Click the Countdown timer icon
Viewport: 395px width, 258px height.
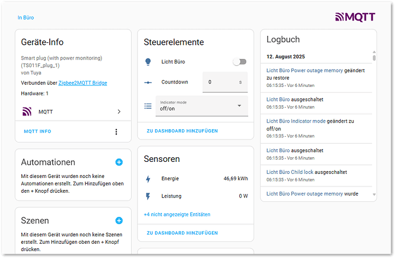148,82
